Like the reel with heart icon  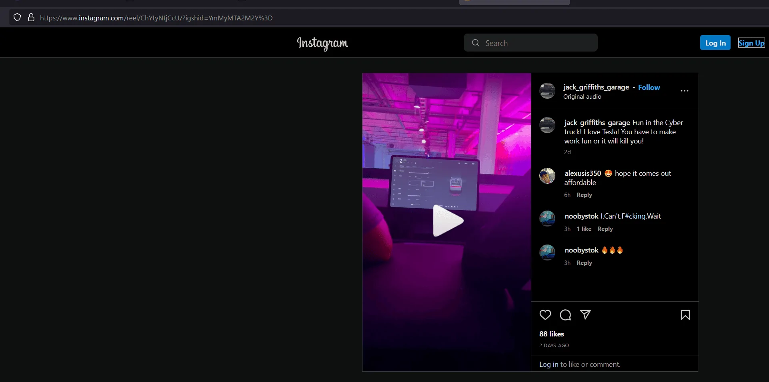tap(545, 315)
